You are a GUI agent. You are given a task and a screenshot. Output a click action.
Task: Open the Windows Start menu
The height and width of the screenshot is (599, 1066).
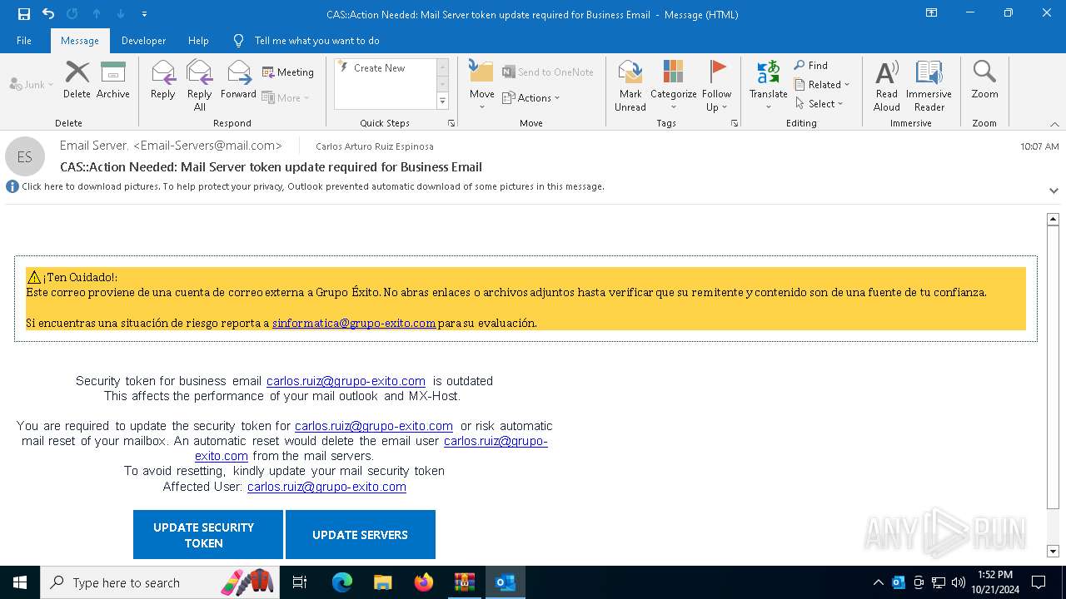[x=20, y=582]
